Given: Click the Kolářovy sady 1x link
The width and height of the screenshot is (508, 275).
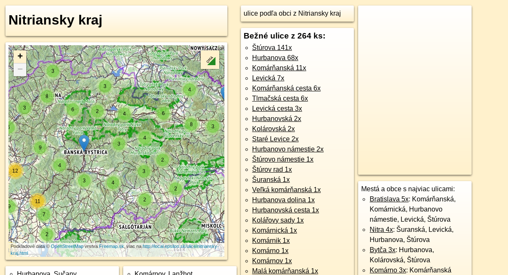Looking at the screenshot, I should [278, 220].
